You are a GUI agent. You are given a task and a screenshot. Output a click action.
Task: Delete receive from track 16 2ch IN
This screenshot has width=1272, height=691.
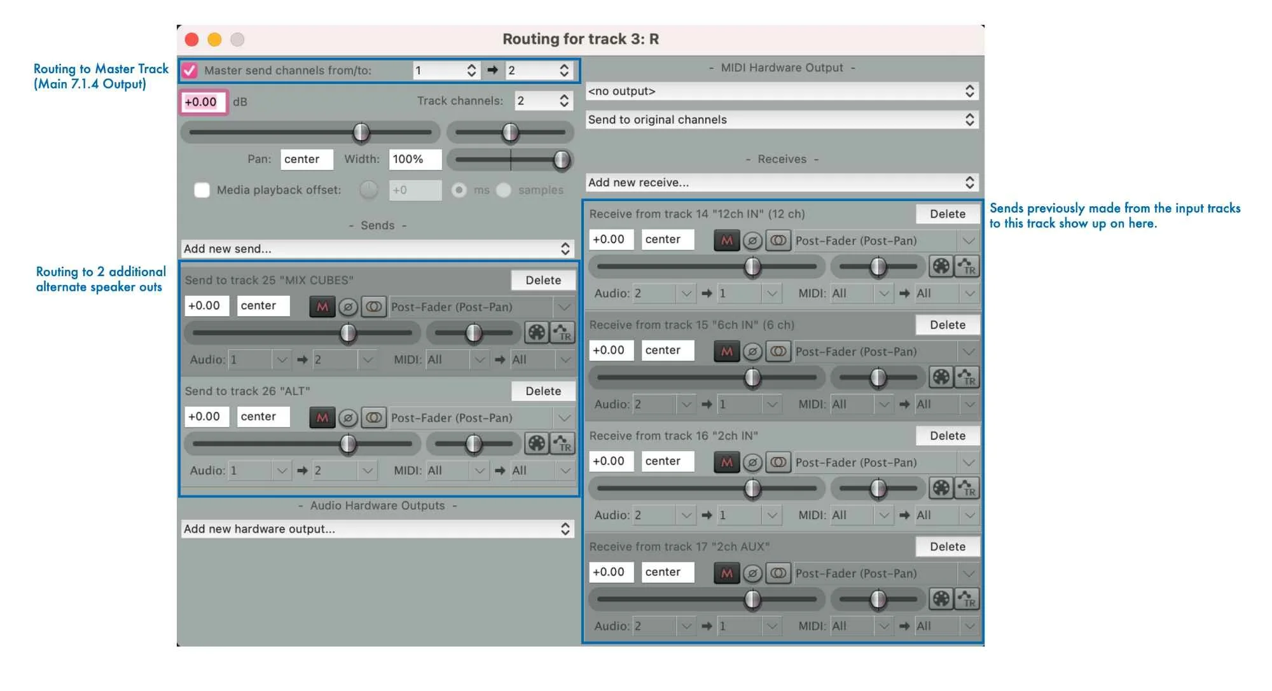click(947, 436)
